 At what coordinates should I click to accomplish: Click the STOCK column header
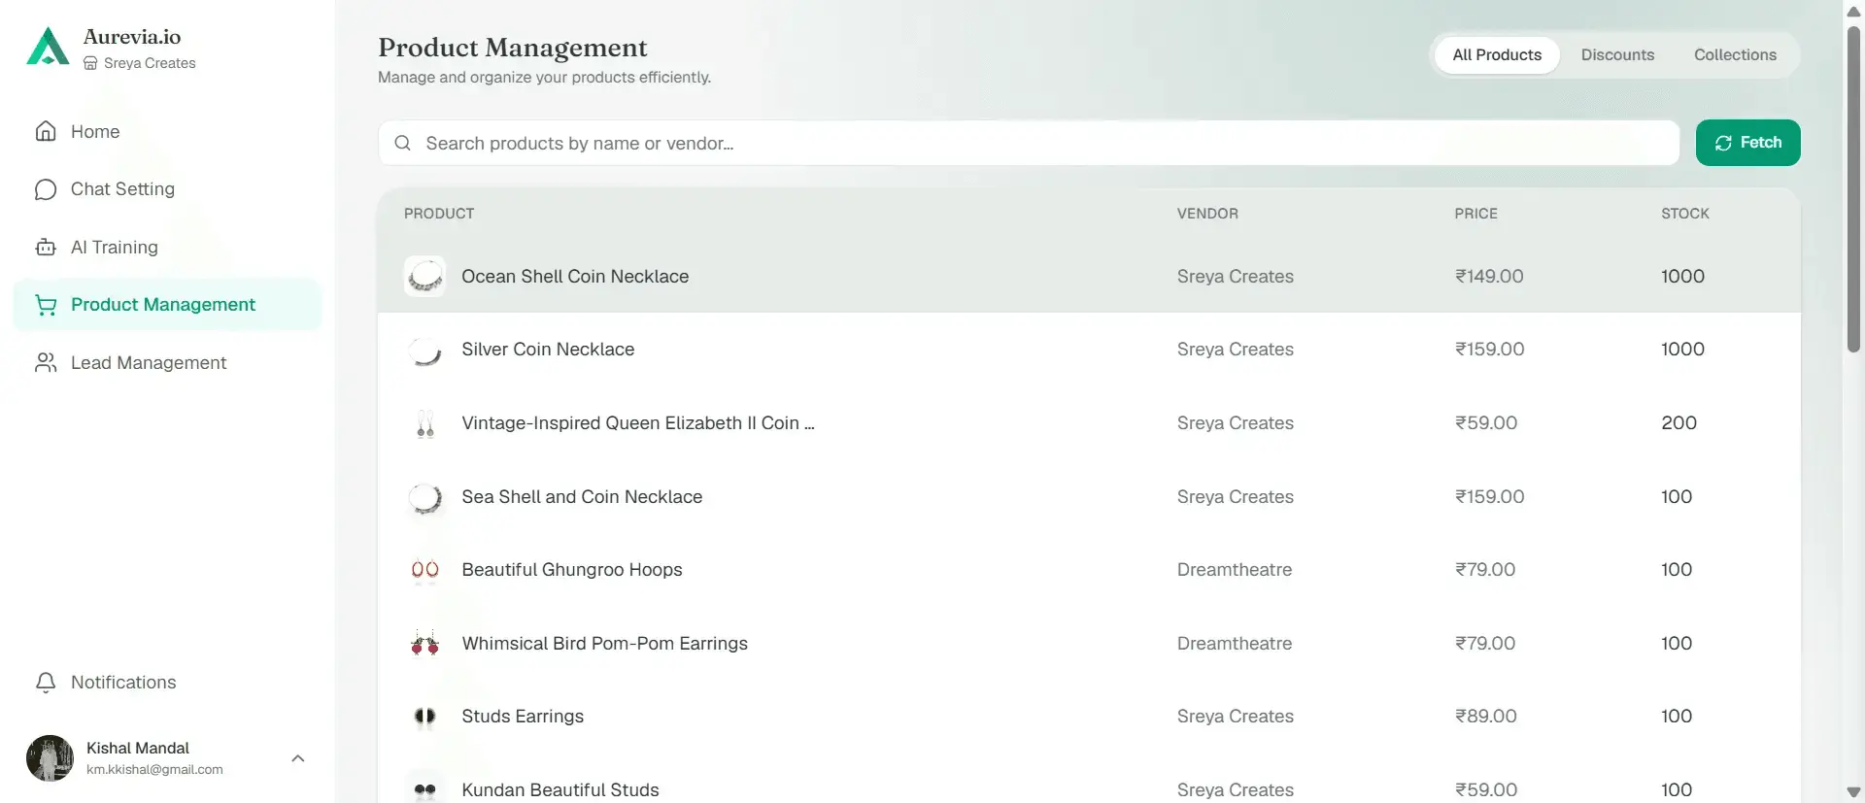pyautogui.click(x=1685, y=214)
